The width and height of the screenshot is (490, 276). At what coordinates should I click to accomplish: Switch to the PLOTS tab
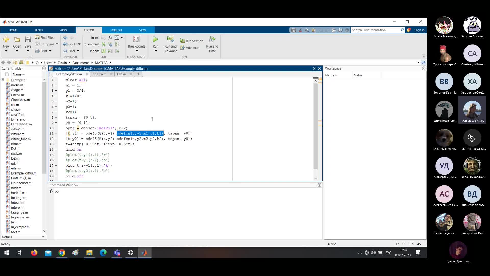39,30
